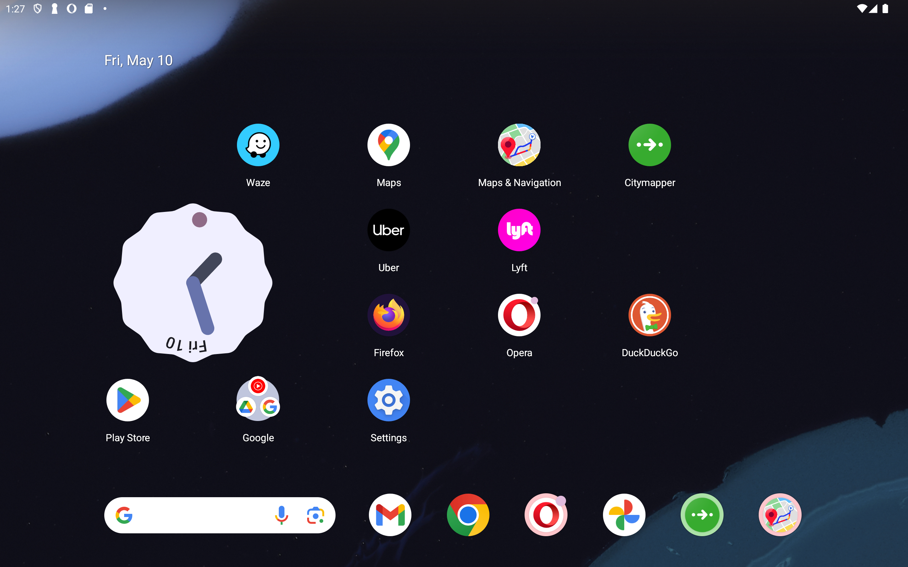
Task: Launch Citymapper from the bottom dock
Action: (x=702, y=515)
